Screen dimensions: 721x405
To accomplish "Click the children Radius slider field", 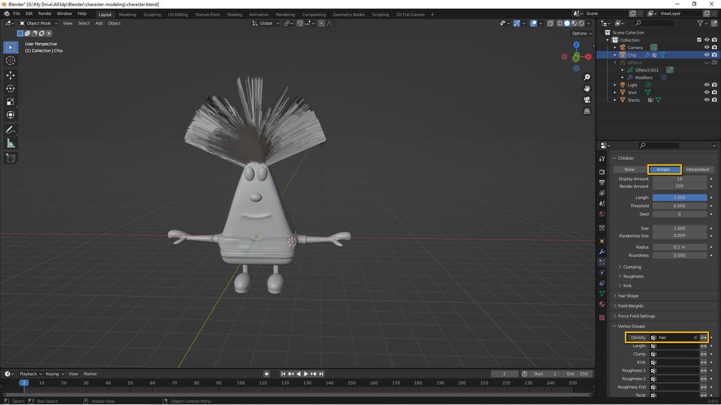I will click(x=680, y=247).
